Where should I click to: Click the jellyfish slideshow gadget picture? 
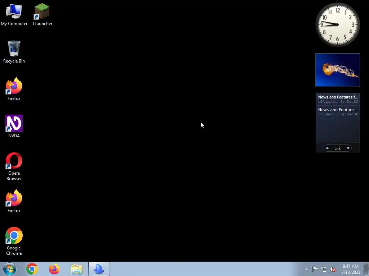pos(337,70)
